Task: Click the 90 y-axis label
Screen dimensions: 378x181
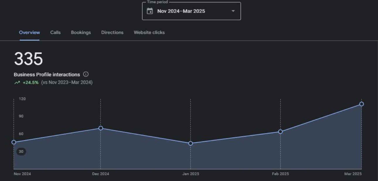Action: pos(21,116)
